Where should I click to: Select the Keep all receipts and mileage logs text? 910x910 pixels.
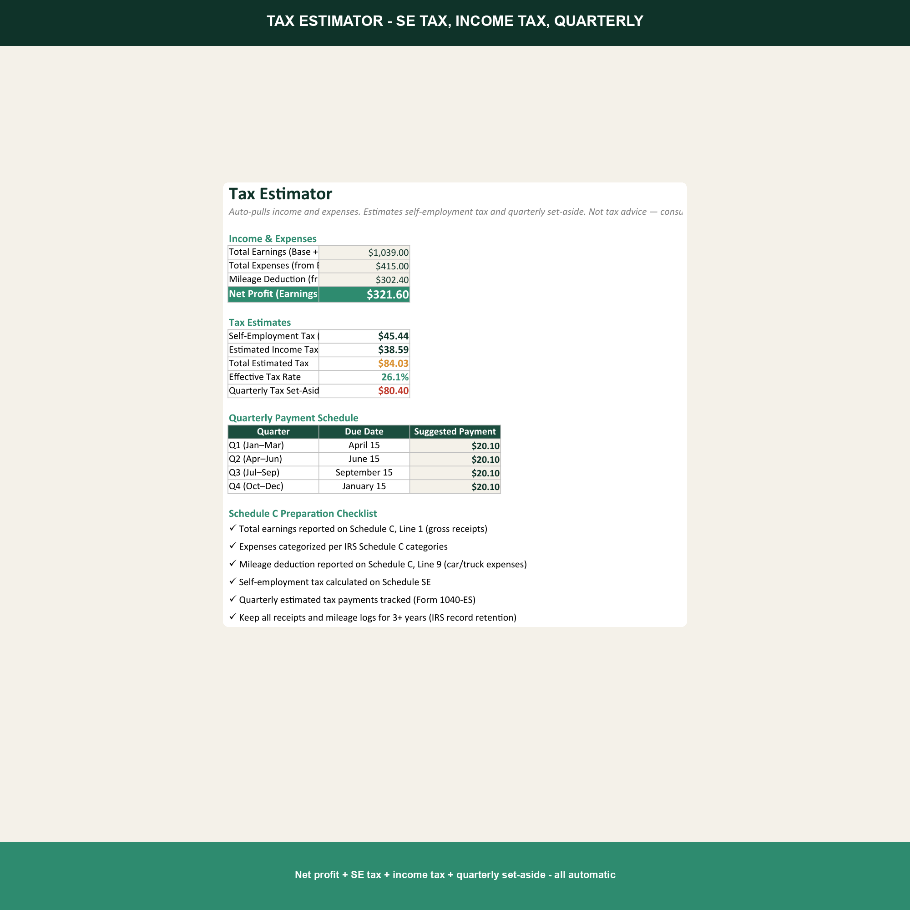pos(378,617)
